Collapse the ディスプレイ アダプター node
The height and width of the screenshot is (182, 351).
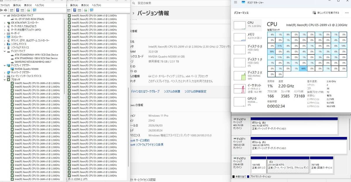tap(5, 65)
